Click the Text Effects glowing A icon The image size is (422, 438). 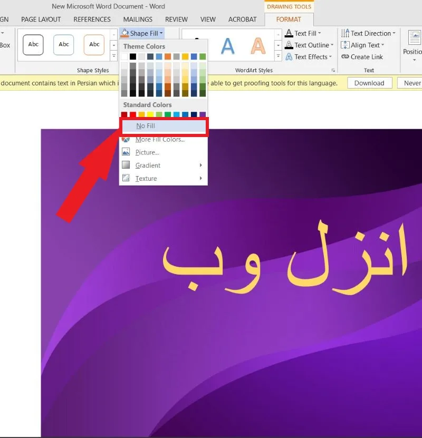289,57
